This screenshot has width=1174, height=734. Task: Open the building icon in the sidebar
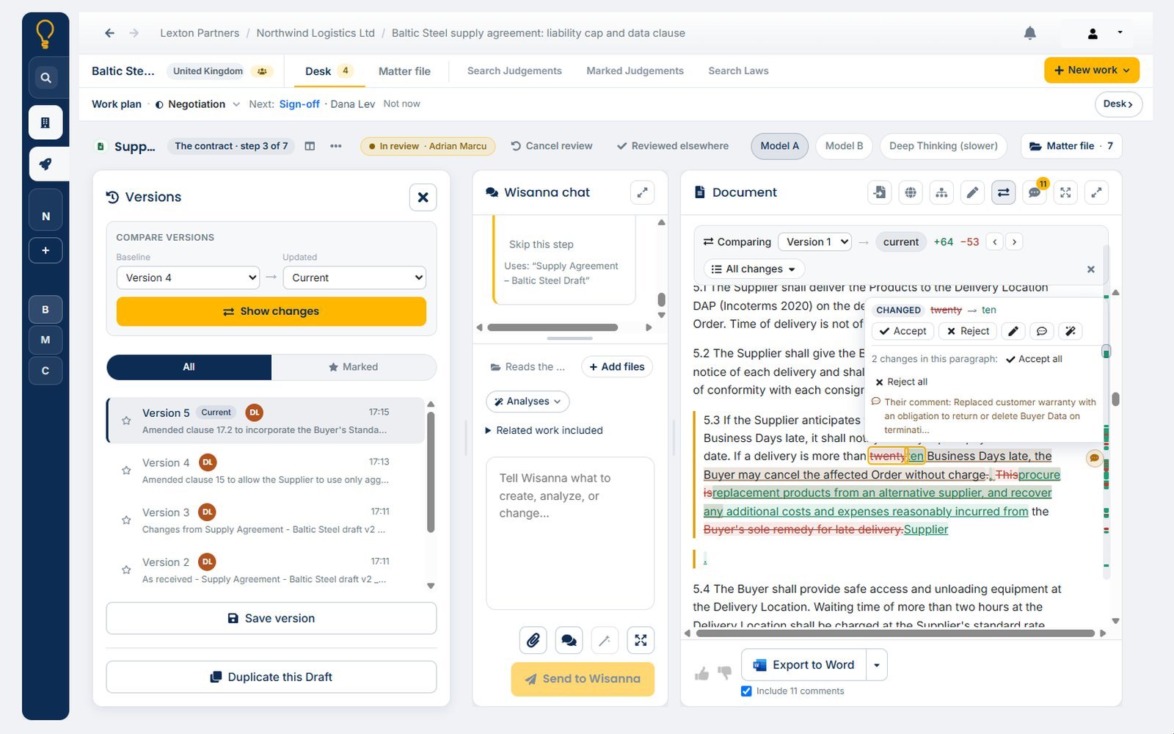click(x=45, y=123)
